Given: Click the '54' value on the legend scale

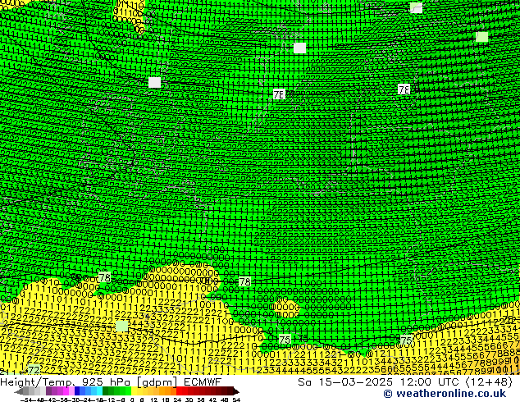Looking at the screenshot, I should point(236,400).
